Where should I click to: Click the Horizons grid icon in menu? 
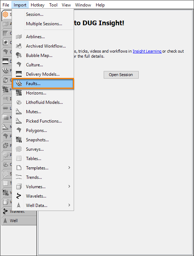19,93
